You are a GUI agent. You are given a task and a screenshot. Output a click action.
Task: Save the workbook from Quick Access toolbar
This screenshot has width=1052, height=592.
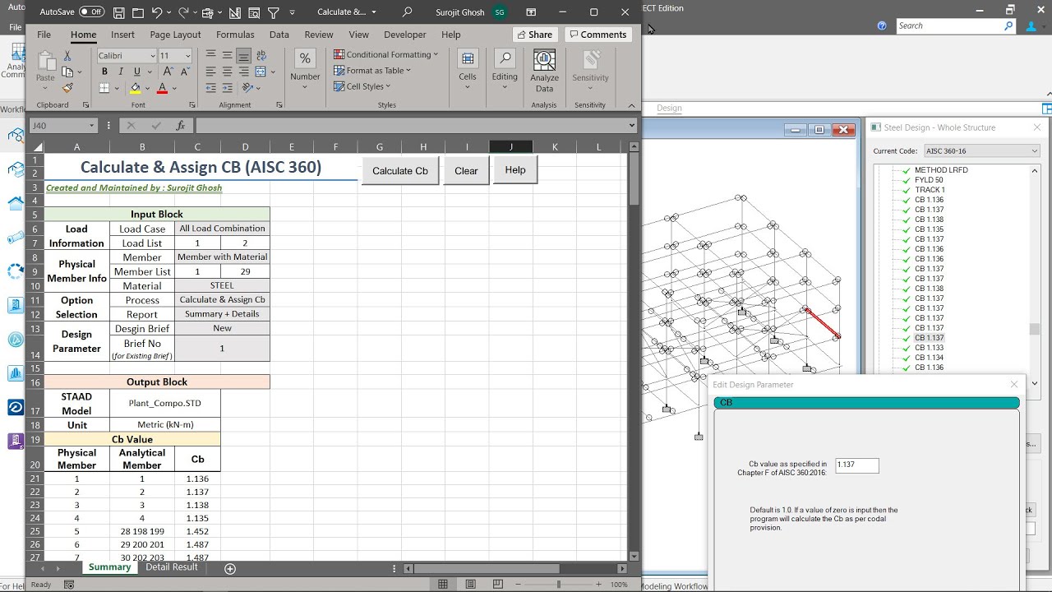coord(119,12)
